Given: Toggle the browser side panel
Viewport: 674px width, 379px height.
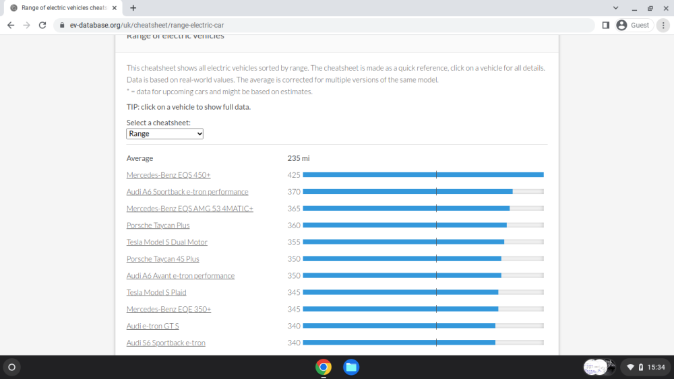Looking at the screenshot, I should pos(606,26).
